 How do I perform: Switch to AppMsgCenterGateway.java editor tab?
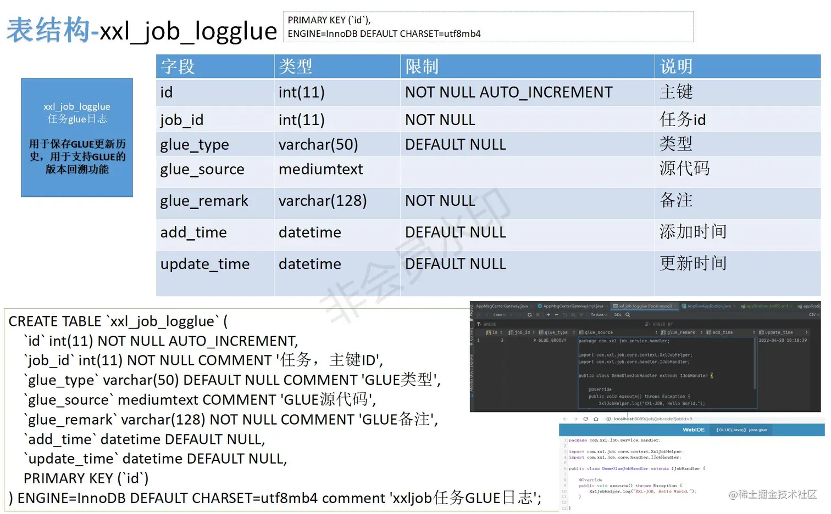point(502,306)
